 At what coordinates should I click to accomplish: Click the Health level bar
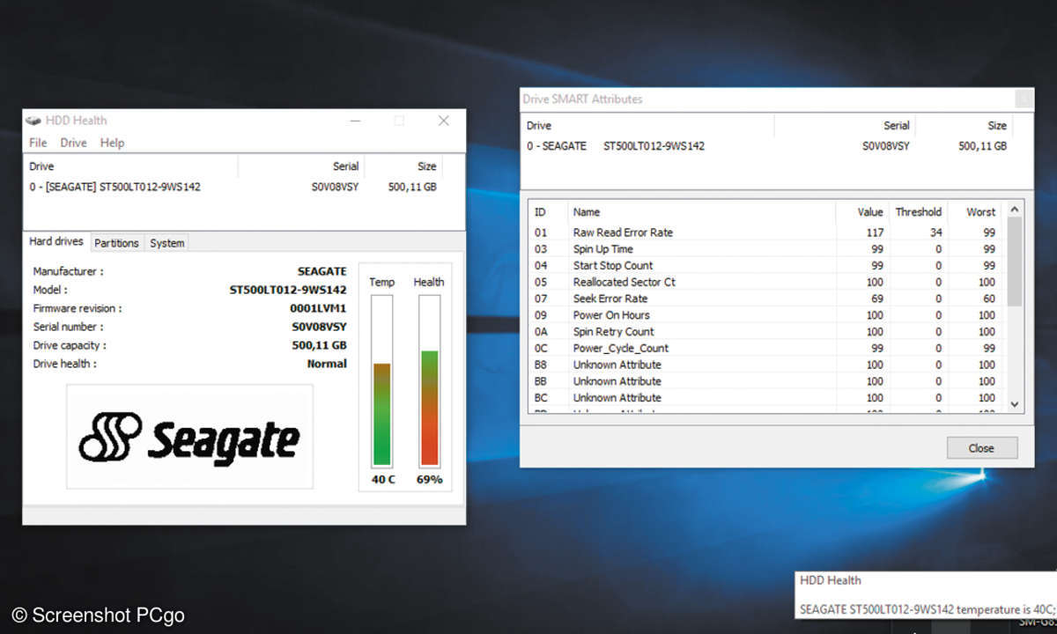pos(429,380)
